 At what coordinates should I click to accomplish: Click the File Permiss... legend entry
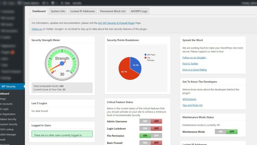(x=150, y=59)
